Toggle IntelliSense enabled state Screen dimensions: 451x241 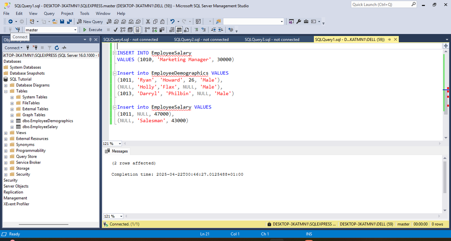pos(137,30)
